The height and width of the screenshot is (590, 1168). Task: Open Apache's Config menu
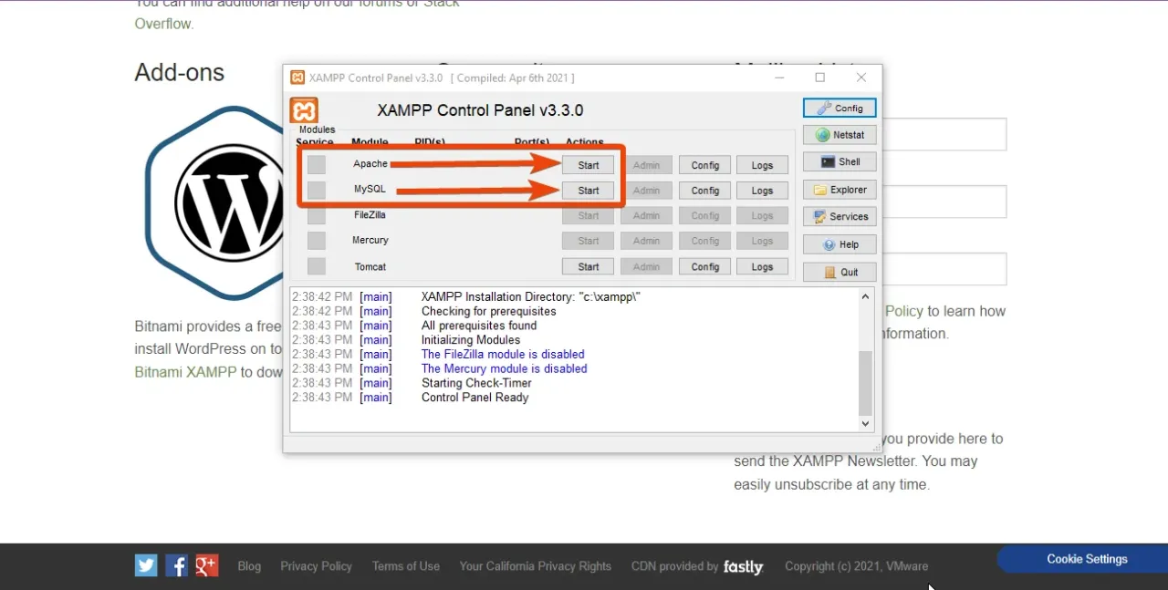coord(704,164)
